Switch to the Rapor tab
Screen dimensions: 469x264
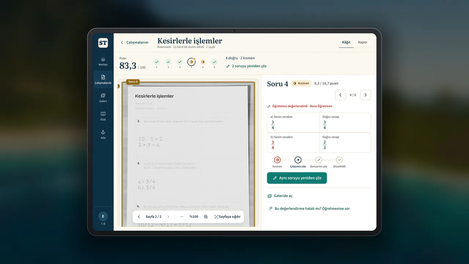tap(363, 42)
